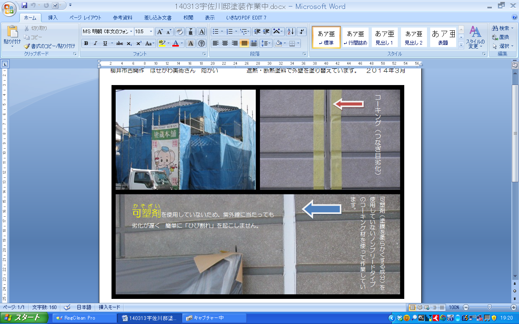Open the font name dropdown MS 明朝
Image resolution: width=519 pixels, height=324 pixels.
click(107, 32)
